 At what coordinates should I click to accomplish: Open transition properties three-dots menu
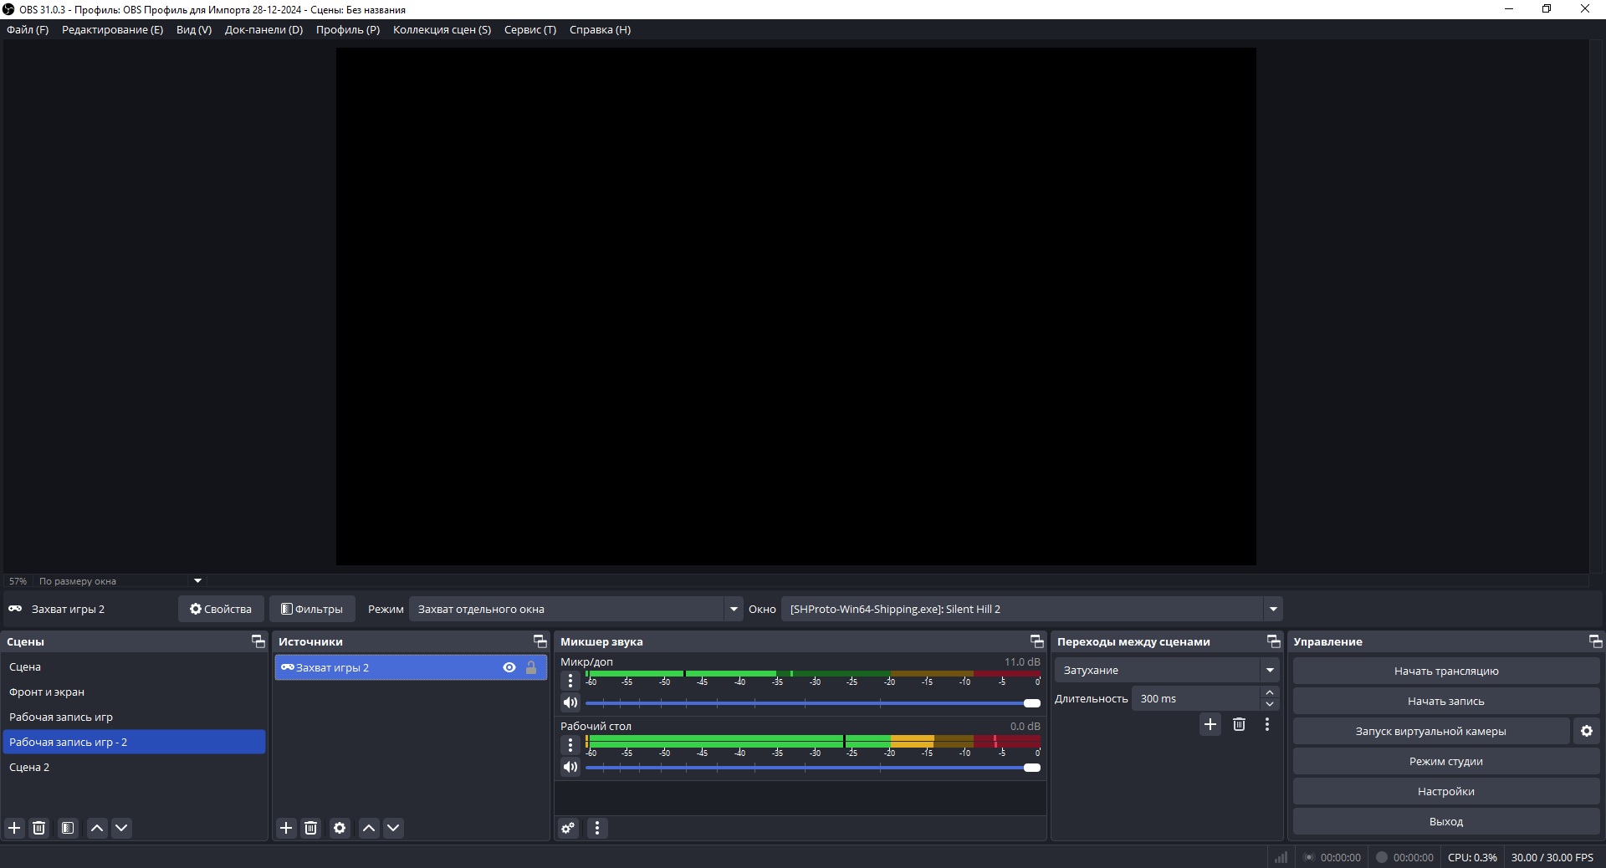pyautogui.click(x=1267, y=724)
